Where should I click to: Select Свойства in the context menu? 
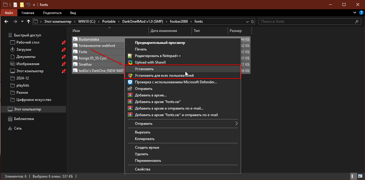[142, 169]
